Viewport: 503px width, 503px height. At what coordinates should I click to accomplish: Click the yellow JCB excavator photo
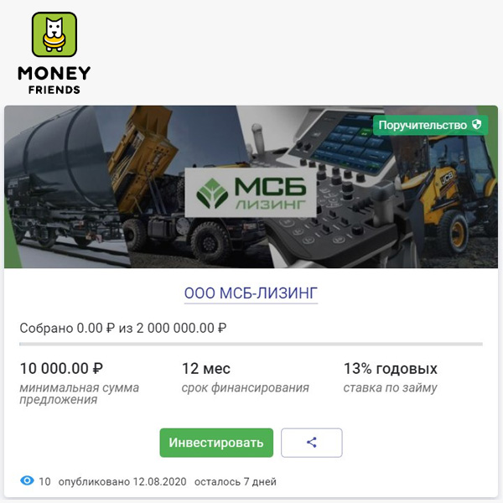pyautogui.click(x=449, y=199)
